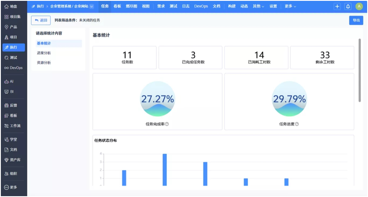This screenshot has width=368, height=197.
Task: Click the 3 已完成任务数 card
Action: (x=190, y=58)
